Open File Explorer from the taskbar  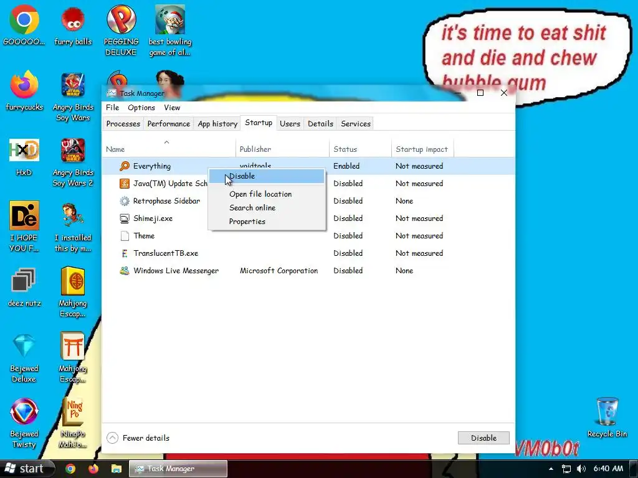click(x=116, y=469)
